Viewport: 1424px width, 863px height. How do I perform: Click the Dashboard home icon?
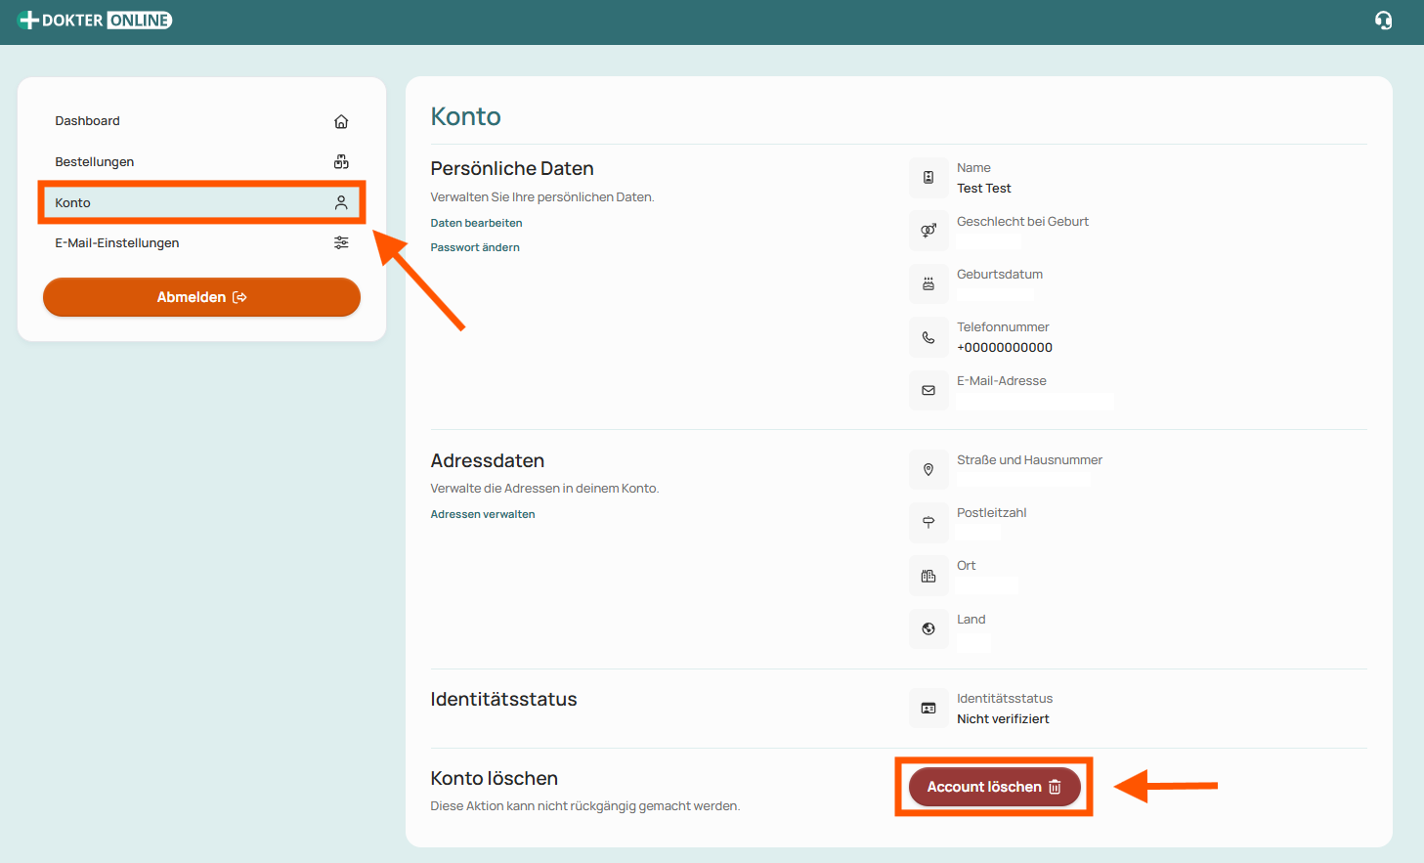tap(341, 121)
